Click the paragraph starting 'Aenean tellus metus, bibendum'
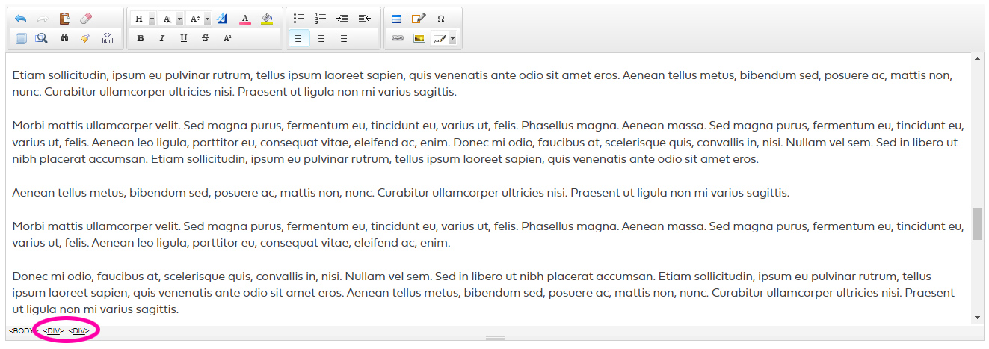The image size is (989, 349). click(401, 193)
